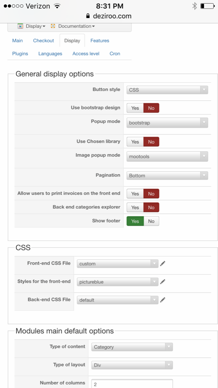This screenshot has width=218, height=388.
Task: Click the Display menu icon in toolbar
Action: click(20, 26)
